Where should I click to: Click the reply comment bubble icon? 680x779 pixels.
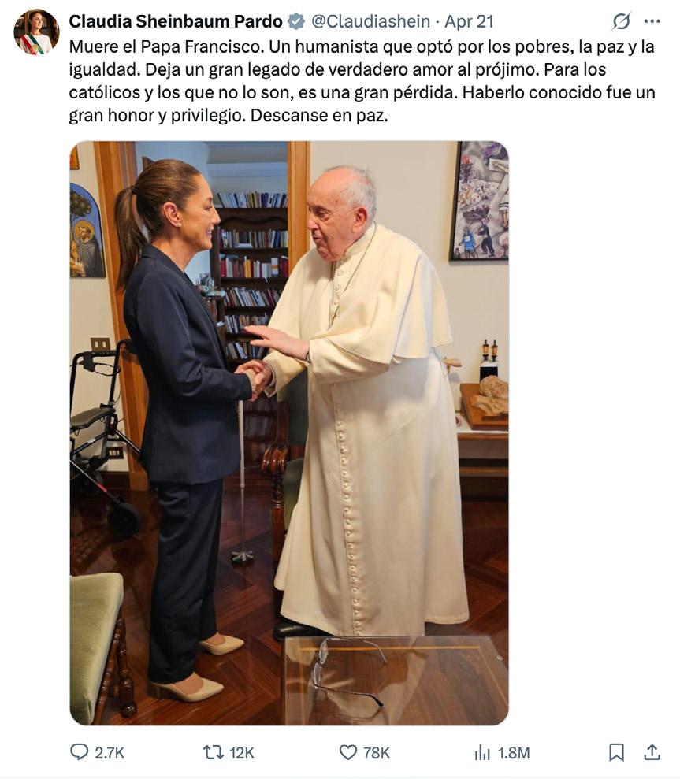click(x=79, y=751)
